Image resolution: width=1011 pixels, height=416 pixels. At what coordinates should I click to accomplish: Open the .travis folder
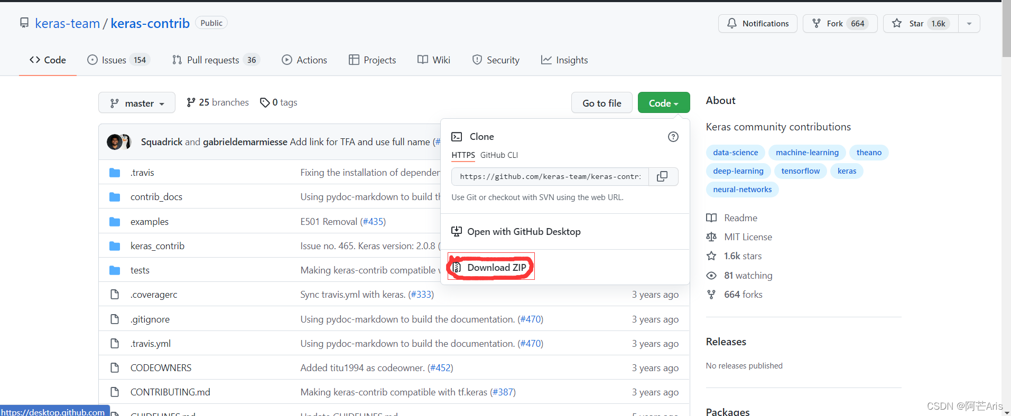142,173
